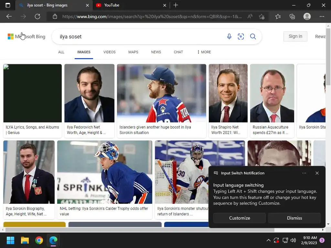Open notification center badge with 3
The height and width of the screenshot is (248, 331).
pyautogui.click(x=322, y=240)
